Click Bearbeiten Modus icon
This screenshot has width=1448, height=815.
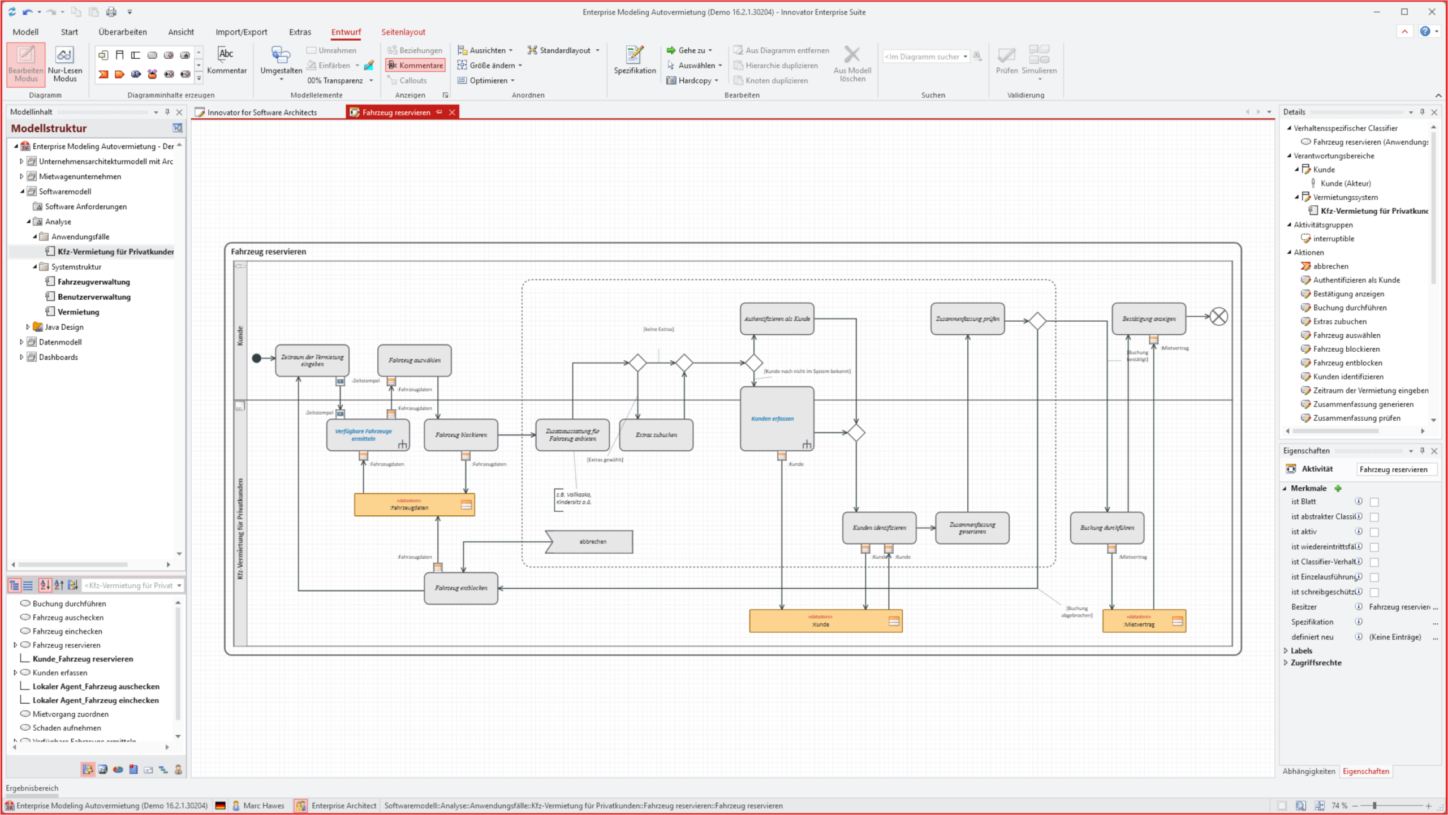pos(25,55)
